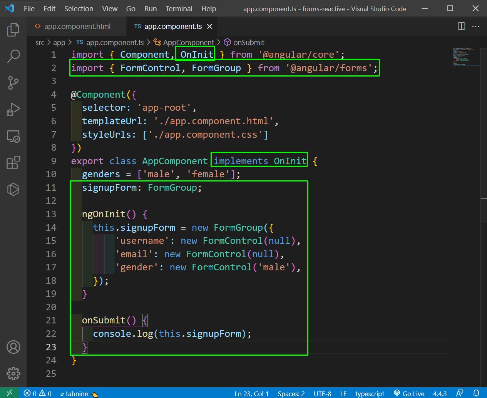487x398 pixels.
Task: Click the 'app-root' selector string
Action: [164, 108]
